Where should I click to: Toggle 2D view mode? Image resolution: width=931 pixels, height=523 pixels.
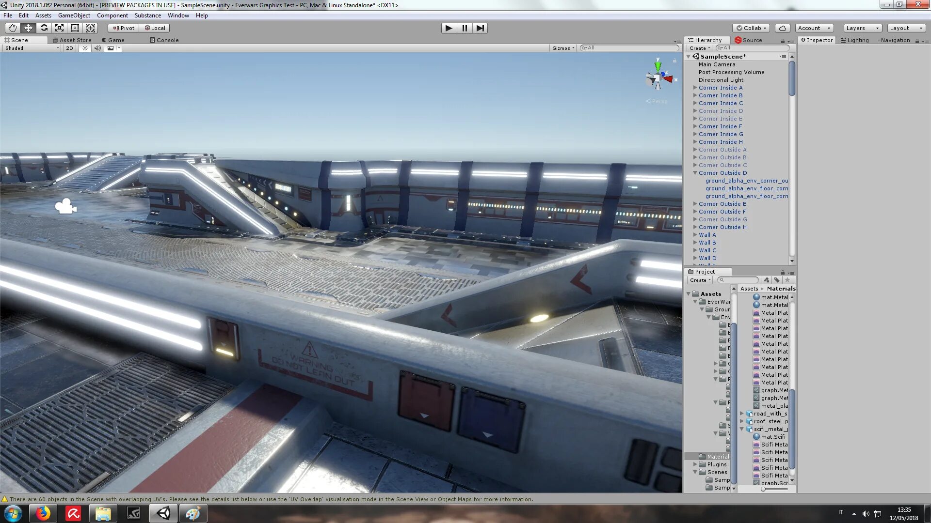pyautogui.click(x=69, y=48)
